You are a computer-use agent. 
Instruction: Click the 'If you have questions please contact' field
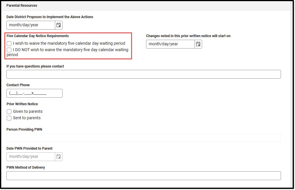point(143,74)
